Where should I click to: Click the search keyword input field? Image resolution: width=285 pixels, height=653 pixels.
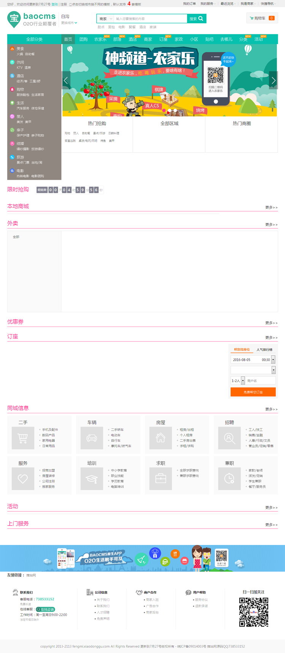(150, 19)
